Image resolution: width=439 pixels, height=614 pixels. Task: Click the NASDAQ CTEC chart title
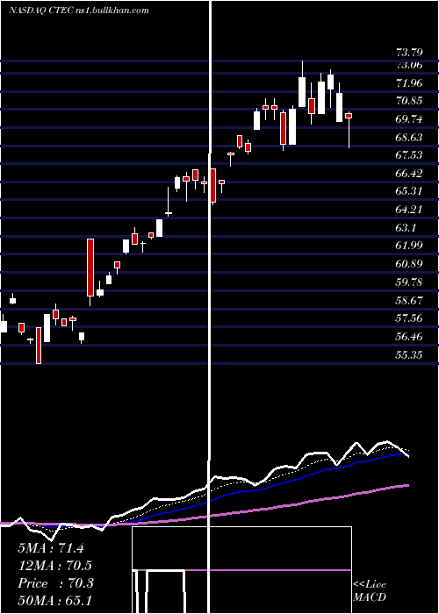78,11
